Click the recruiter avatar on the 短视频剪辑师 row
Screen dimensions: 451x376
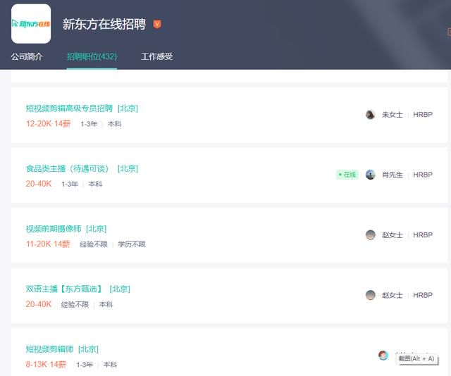[383, 356]
